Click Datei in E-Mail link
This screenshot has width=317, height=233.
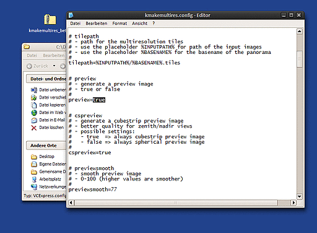point(52,120)
